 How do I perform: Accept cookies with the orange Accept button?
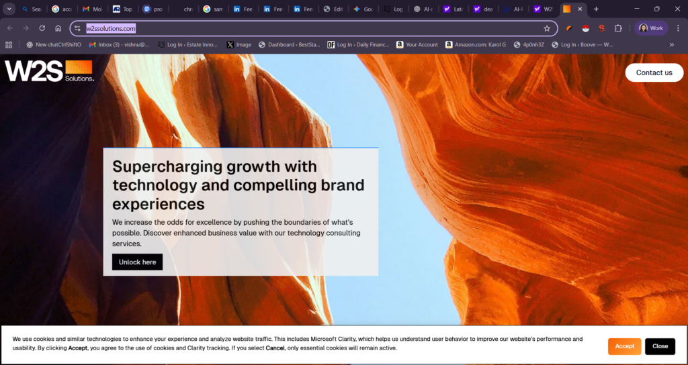coord(624,346)
